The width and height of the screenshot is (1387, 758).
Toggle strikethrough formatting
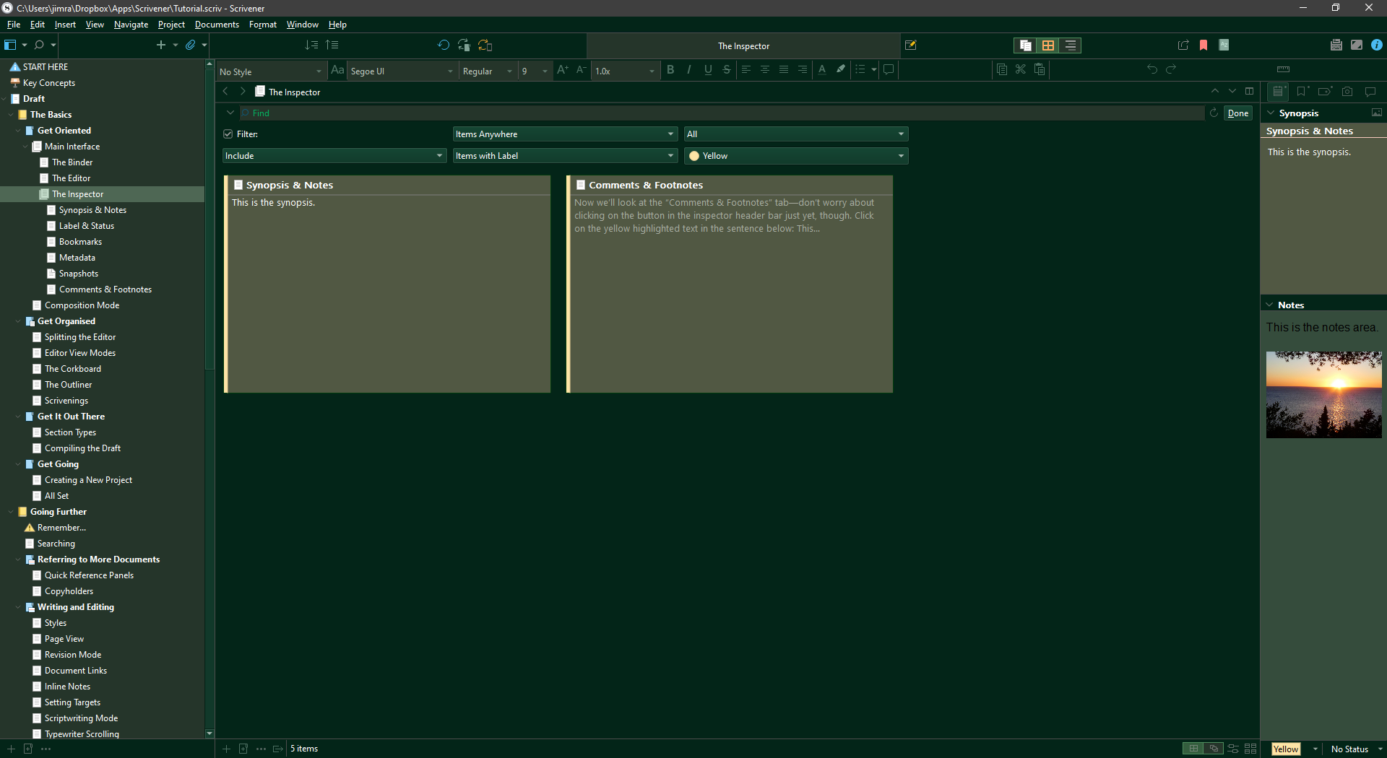pos(727,69)
